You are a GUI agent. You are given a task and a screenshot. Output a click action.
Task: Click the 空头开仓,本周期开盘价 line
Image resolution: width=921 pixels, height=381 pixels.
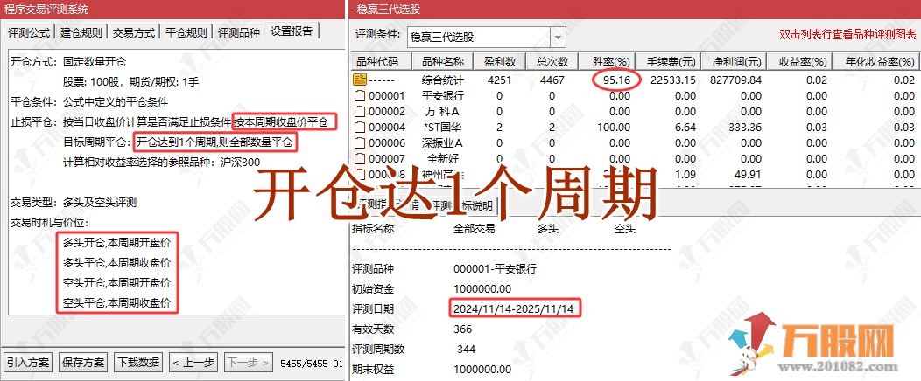[x=117, y=283]
